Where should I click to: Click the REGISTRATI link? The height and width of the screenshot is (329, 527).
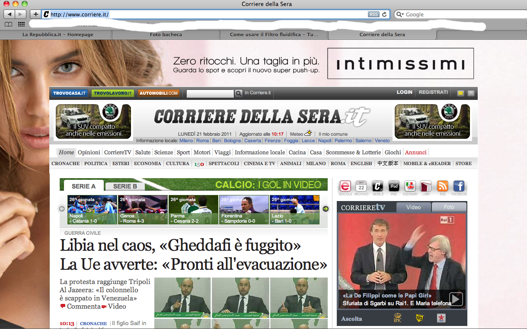[x=434, y=92]
